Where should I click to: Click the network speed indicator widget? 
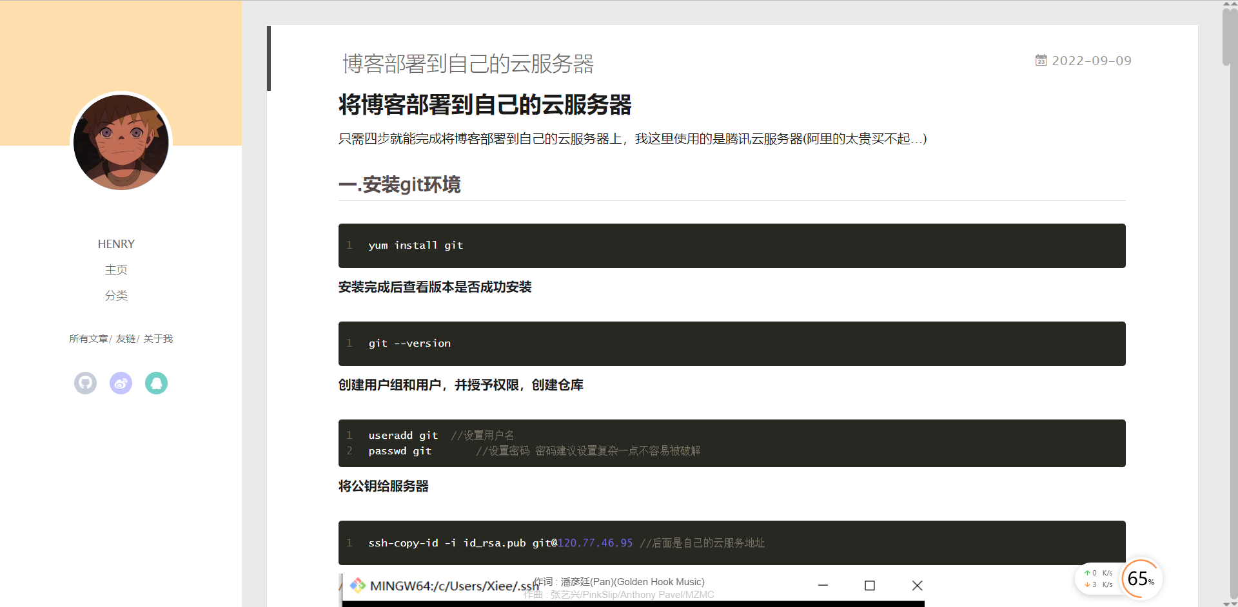click(1098, 579)
